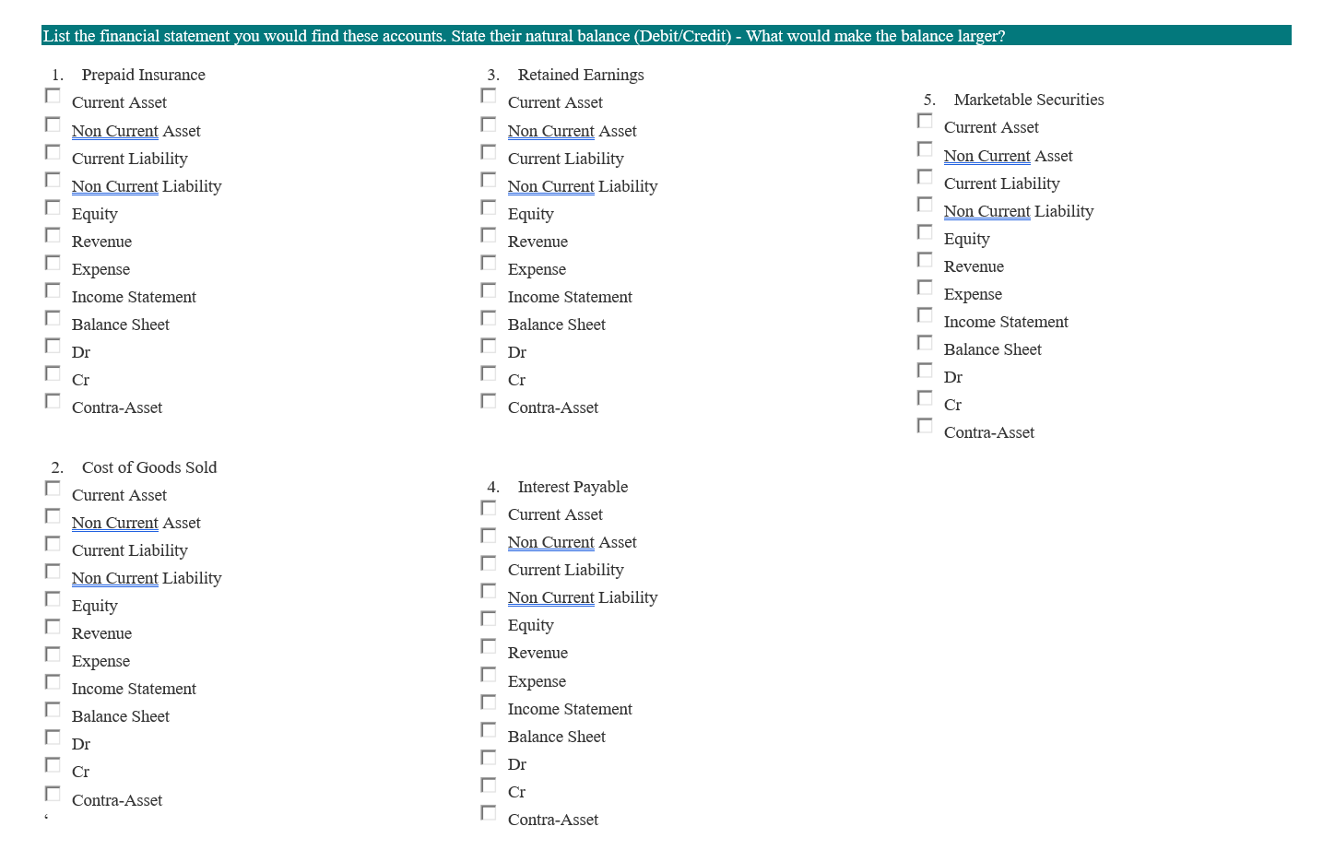Select Equity under Retained Earnings
The width and height of the screenshot is (1323, 850).
[488, 207]
